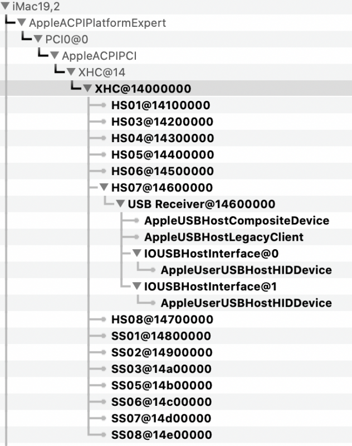Select the HS08@14700000 port

[x=162, y=319]
